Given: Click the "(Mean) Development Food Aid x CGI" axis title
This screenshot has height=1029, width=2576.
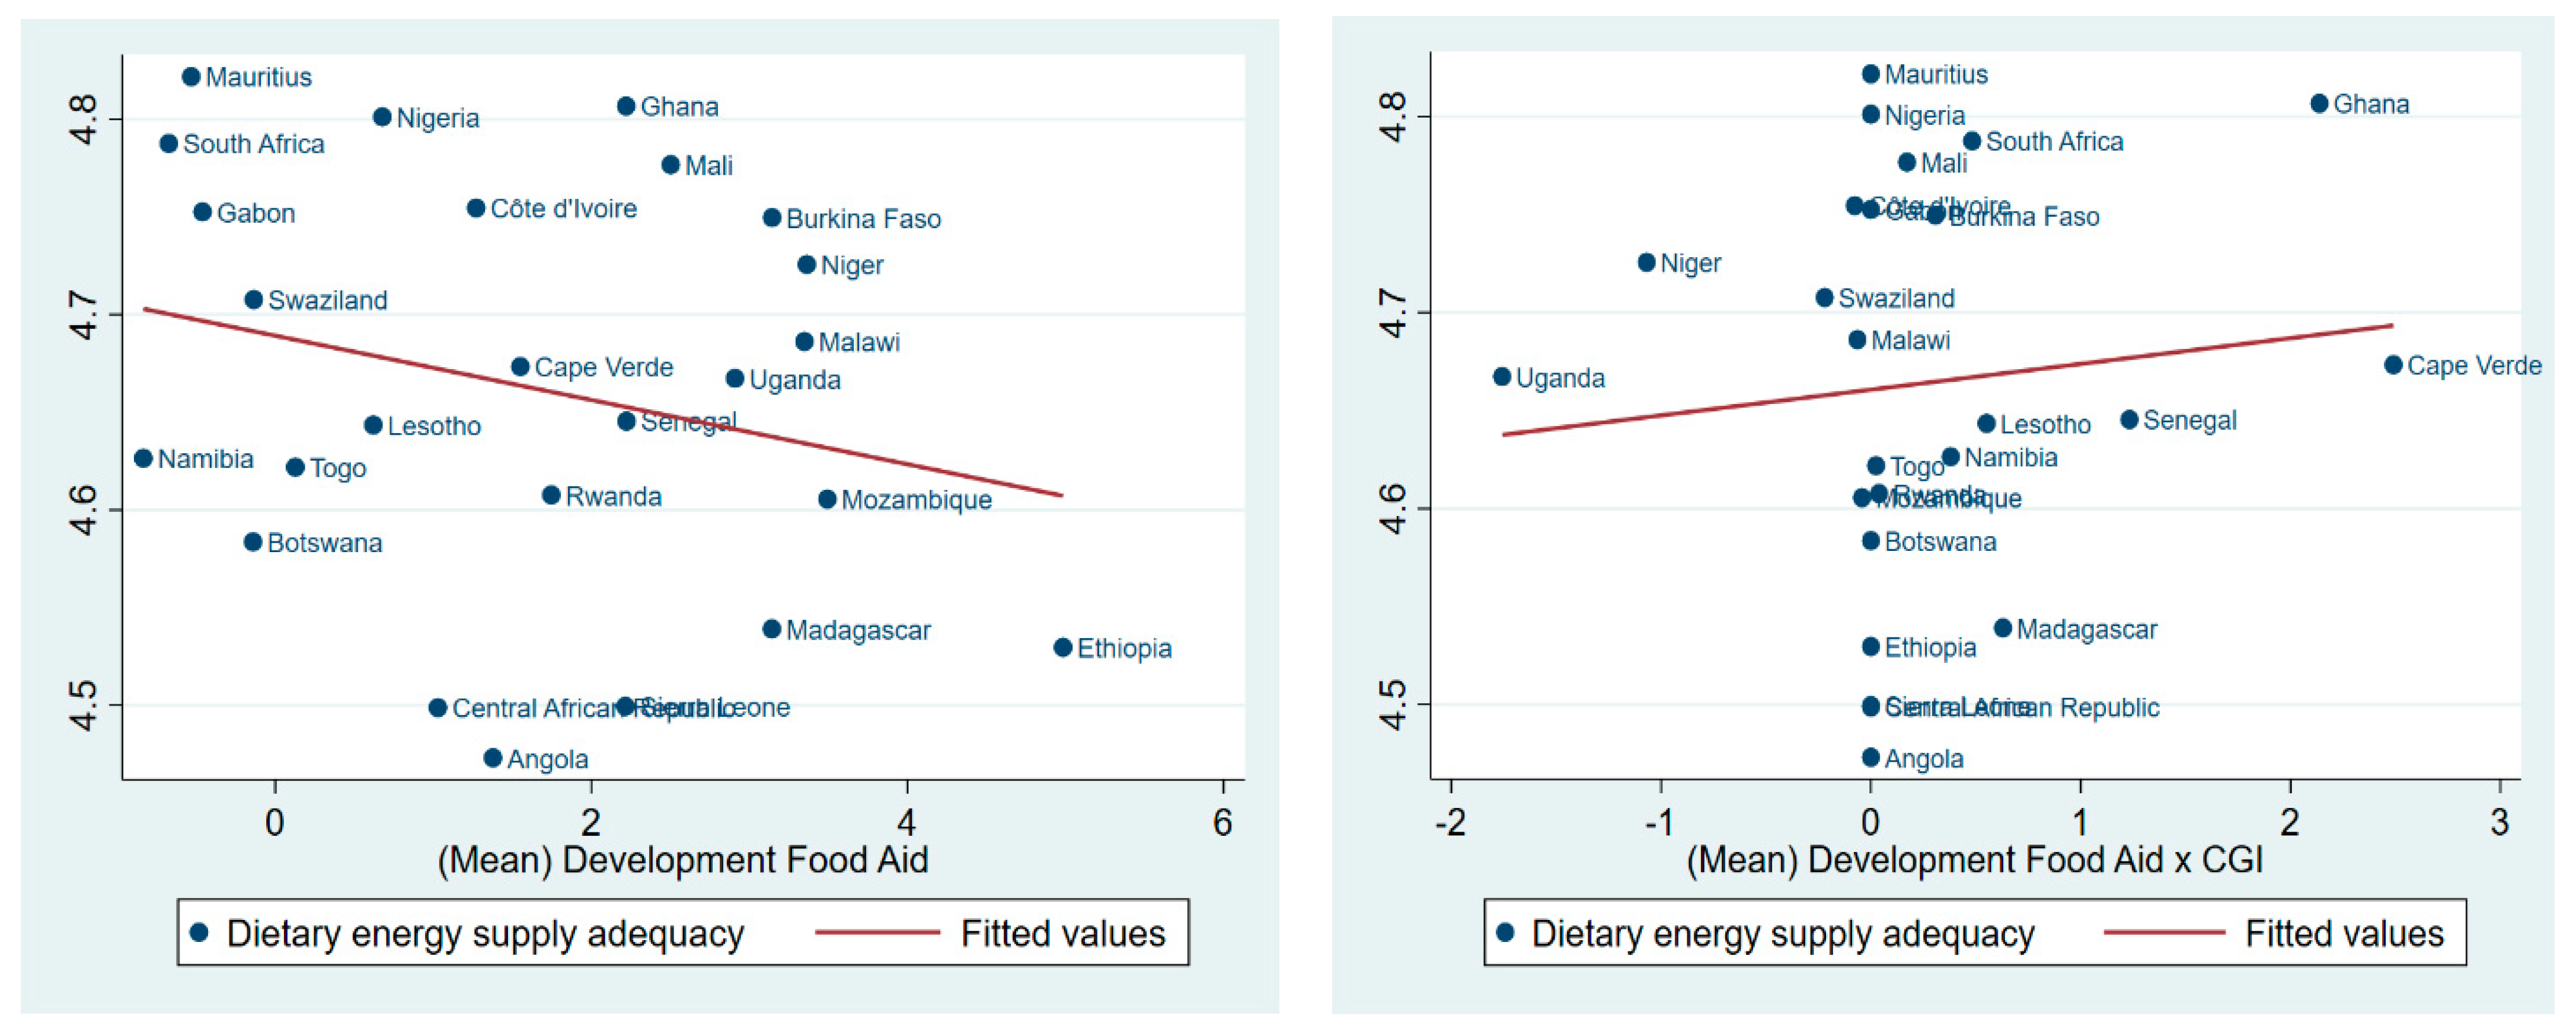Looking at the screenshot, I should click(1974, 859).
